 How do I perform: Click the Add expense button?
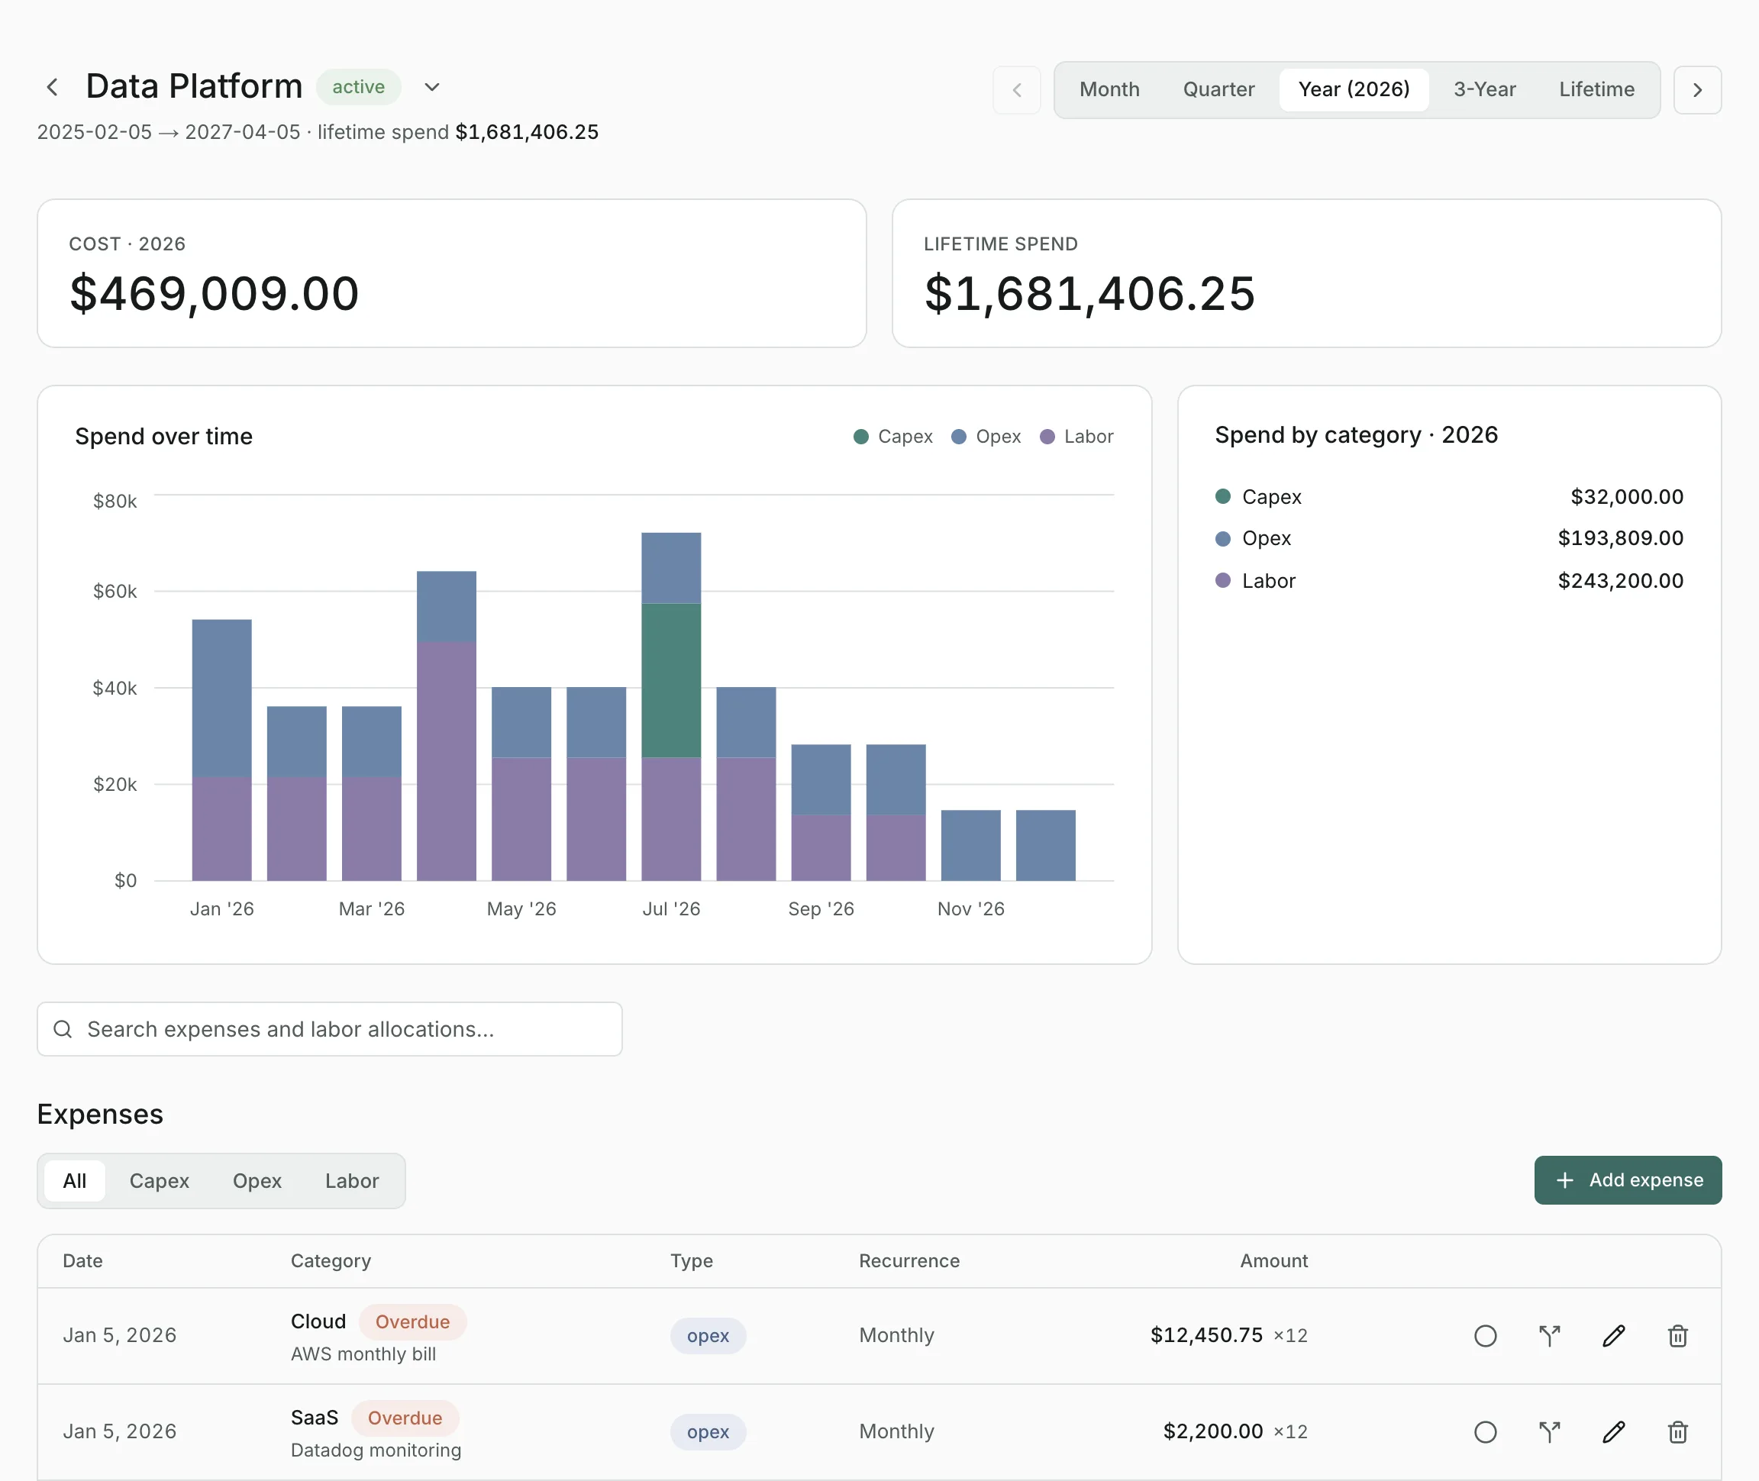click(x=1627, y=1180)
